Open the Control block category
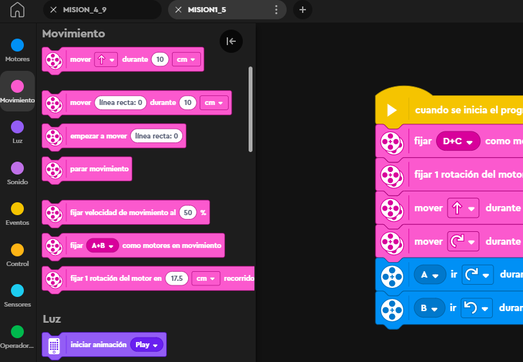523x362 pixels. (x=17, y=254)
